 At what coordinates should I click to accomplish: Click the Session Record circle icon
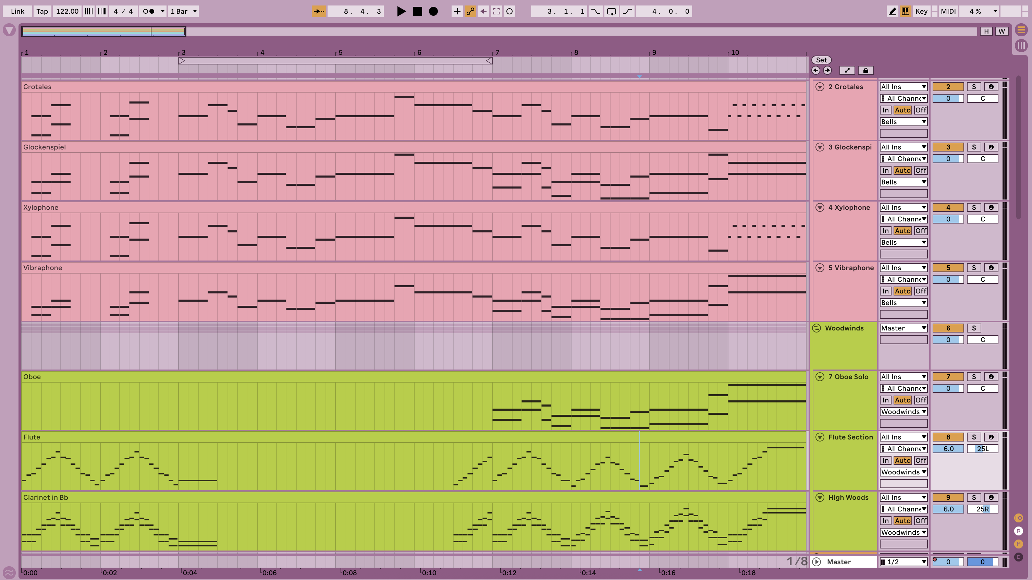509,11
